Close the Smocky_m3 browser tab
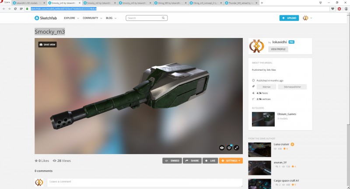350x189 pixels. pyautogui.click(x=80, y=3)
